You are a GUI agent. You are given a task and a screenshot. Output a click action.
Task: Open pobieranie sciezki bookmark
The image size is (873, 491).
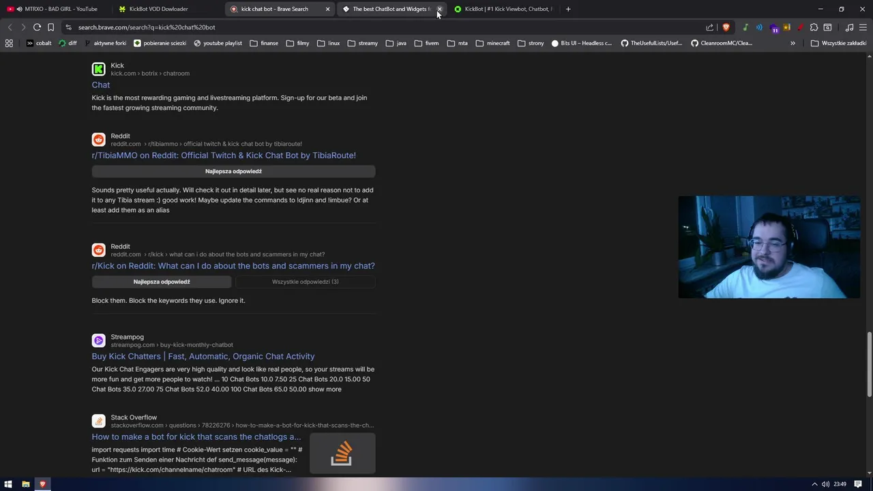(x=160, y=43)
